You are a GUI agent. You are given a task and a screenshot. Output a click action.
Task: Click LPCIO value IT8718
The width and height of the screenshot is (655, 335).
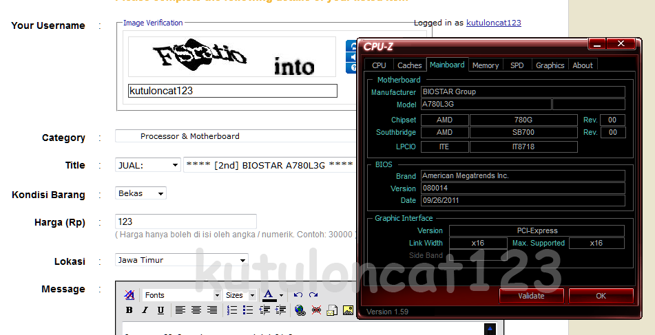(523, 147)
